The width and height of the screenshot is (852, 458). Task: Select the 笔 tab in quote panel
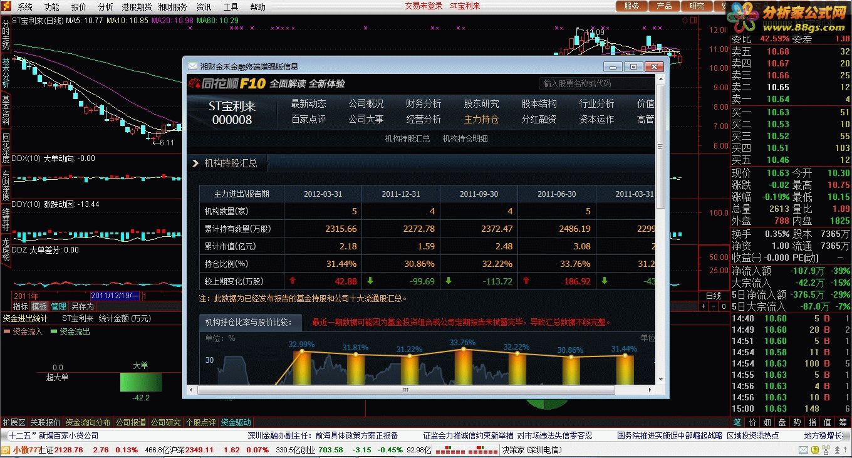[x=737, y=423]
